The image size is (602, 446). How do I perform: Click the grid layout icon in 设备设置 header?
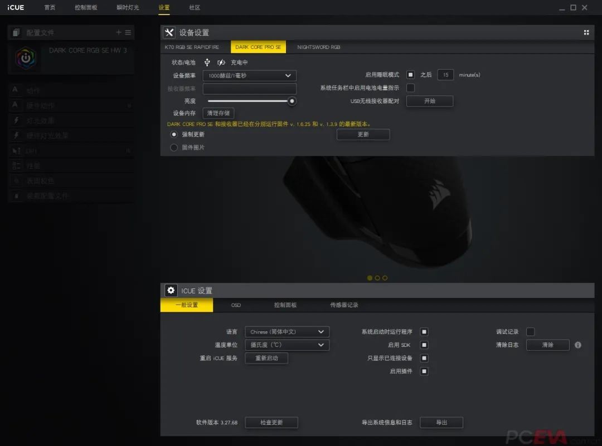pyautogui.click(x=586, y=33)
